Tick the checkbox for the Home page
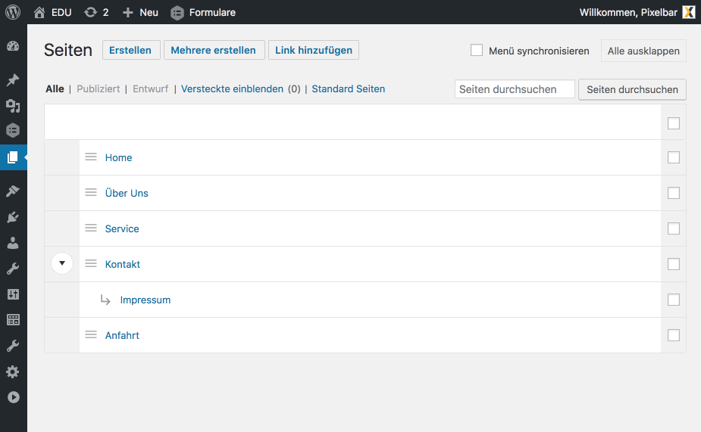Screen dimensions: 701x432 point(673,157)
